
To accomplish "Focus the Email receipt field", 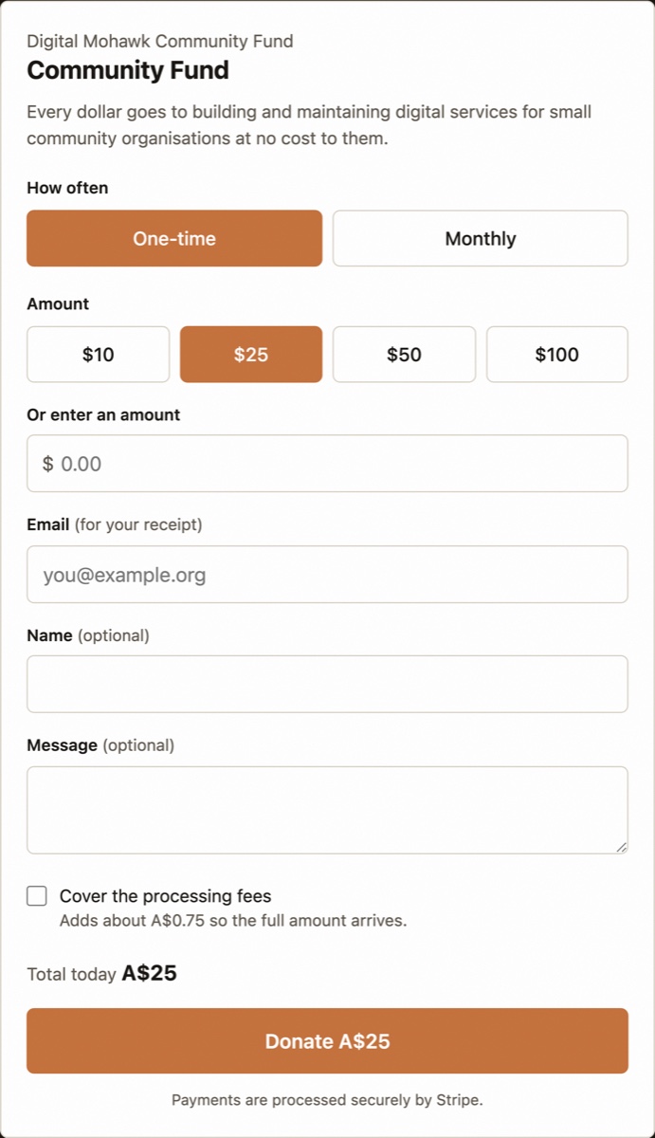I will click(327, 575).
